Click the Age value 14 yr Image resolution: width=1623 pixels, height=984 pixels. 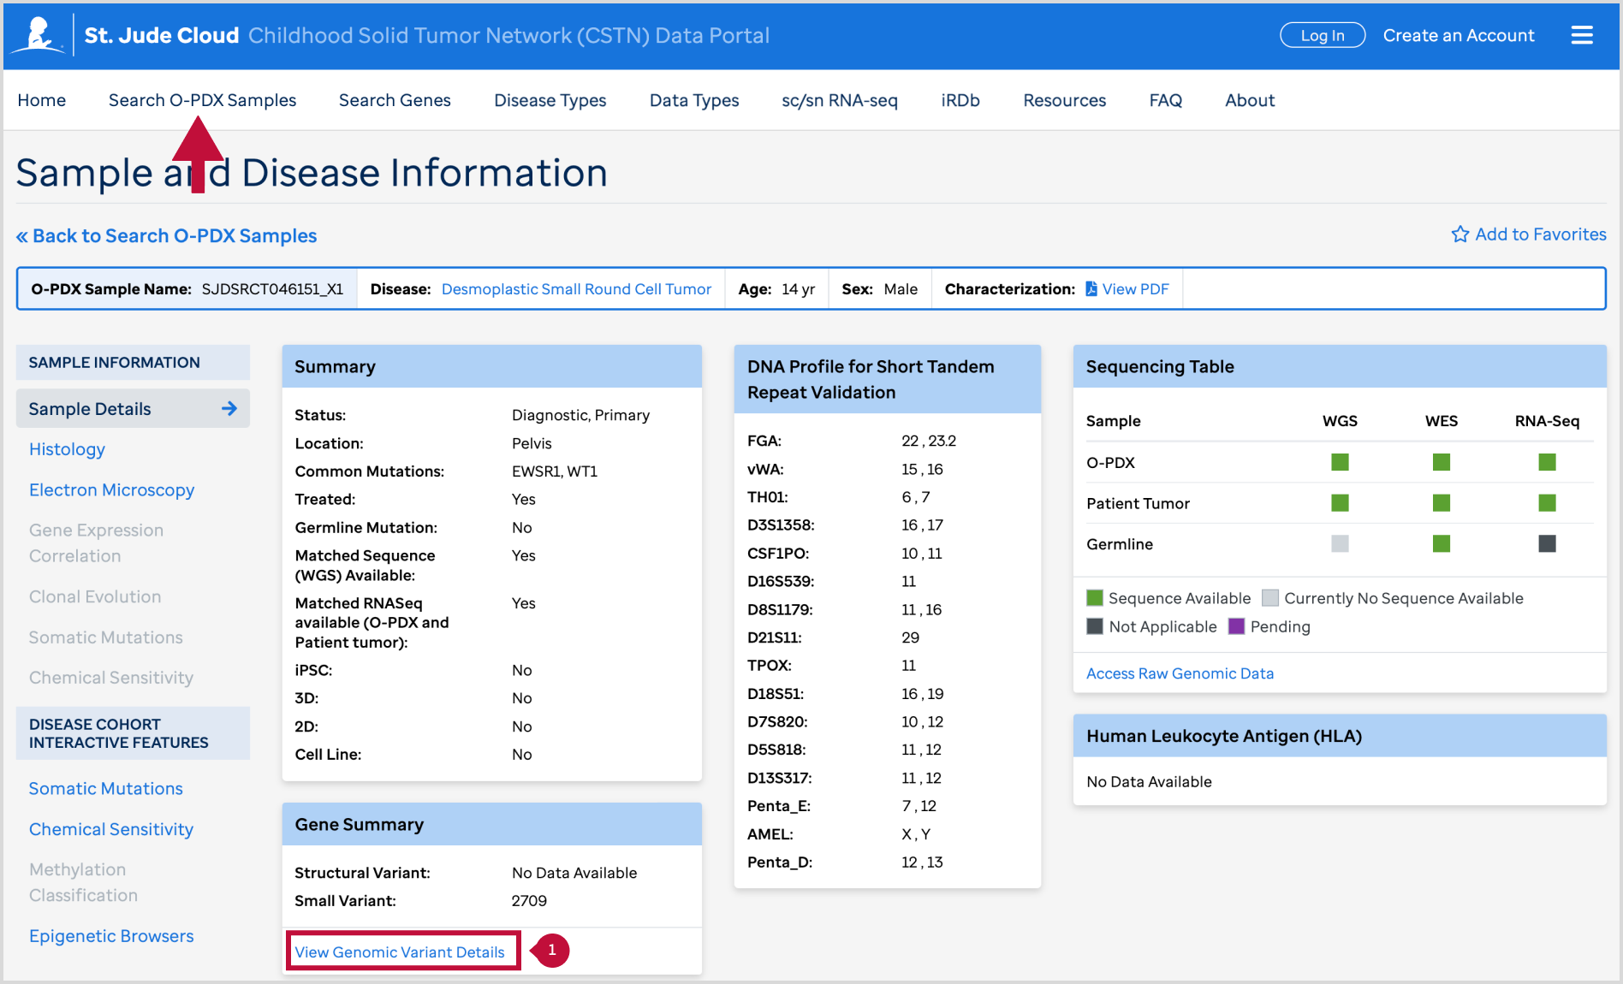(798, 289)
